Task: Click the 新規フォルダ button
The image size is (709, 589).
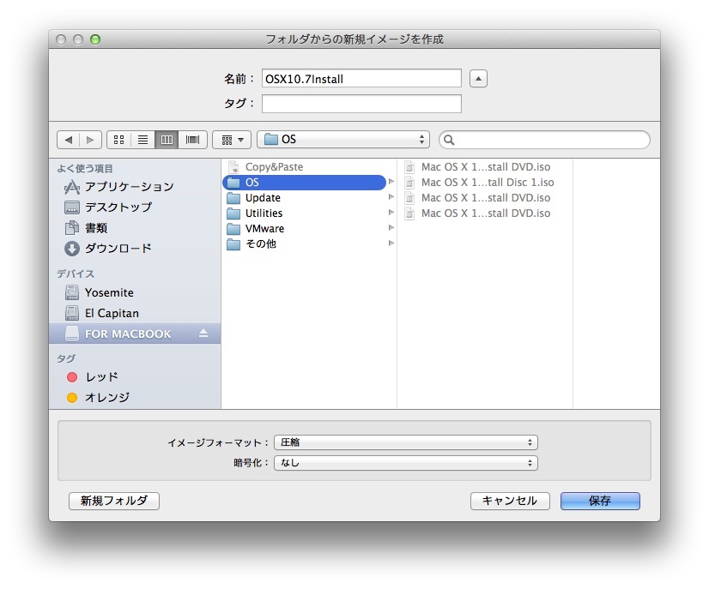Action: coord(114,501)
